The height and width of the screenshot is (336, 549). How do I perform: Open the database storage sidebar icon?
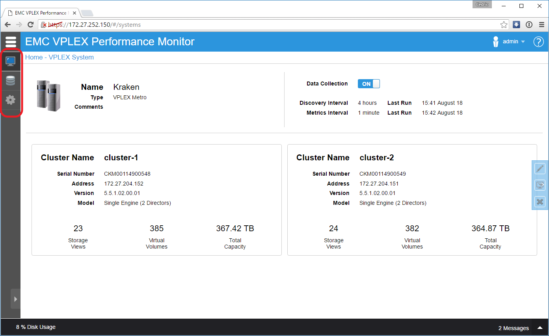point(10,80)
